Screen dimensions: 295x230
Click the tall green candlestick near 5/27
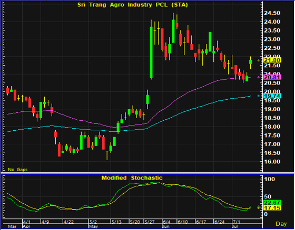point(151,52)
